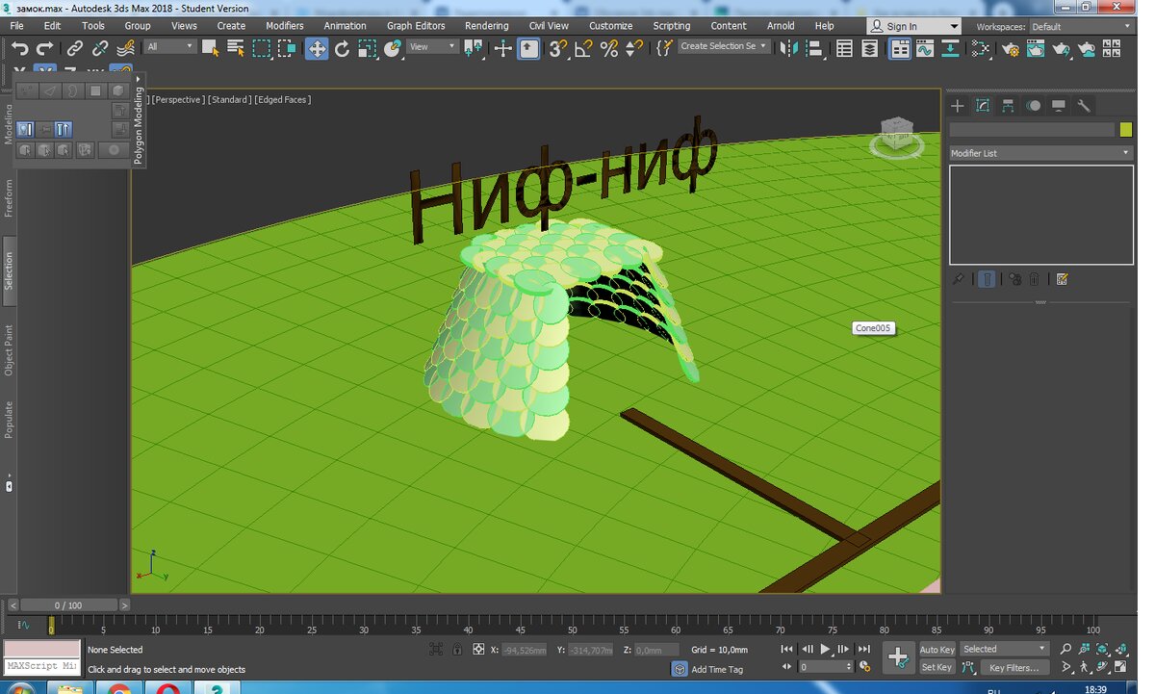Open Select by Name list icon
Screen dimensions: 1155x694
coord(236,48)
